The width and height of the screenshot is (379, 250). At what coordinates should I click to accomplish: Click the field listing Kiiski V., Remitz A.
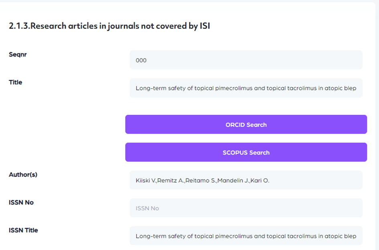pyautogui.click(x=246, y=180)
